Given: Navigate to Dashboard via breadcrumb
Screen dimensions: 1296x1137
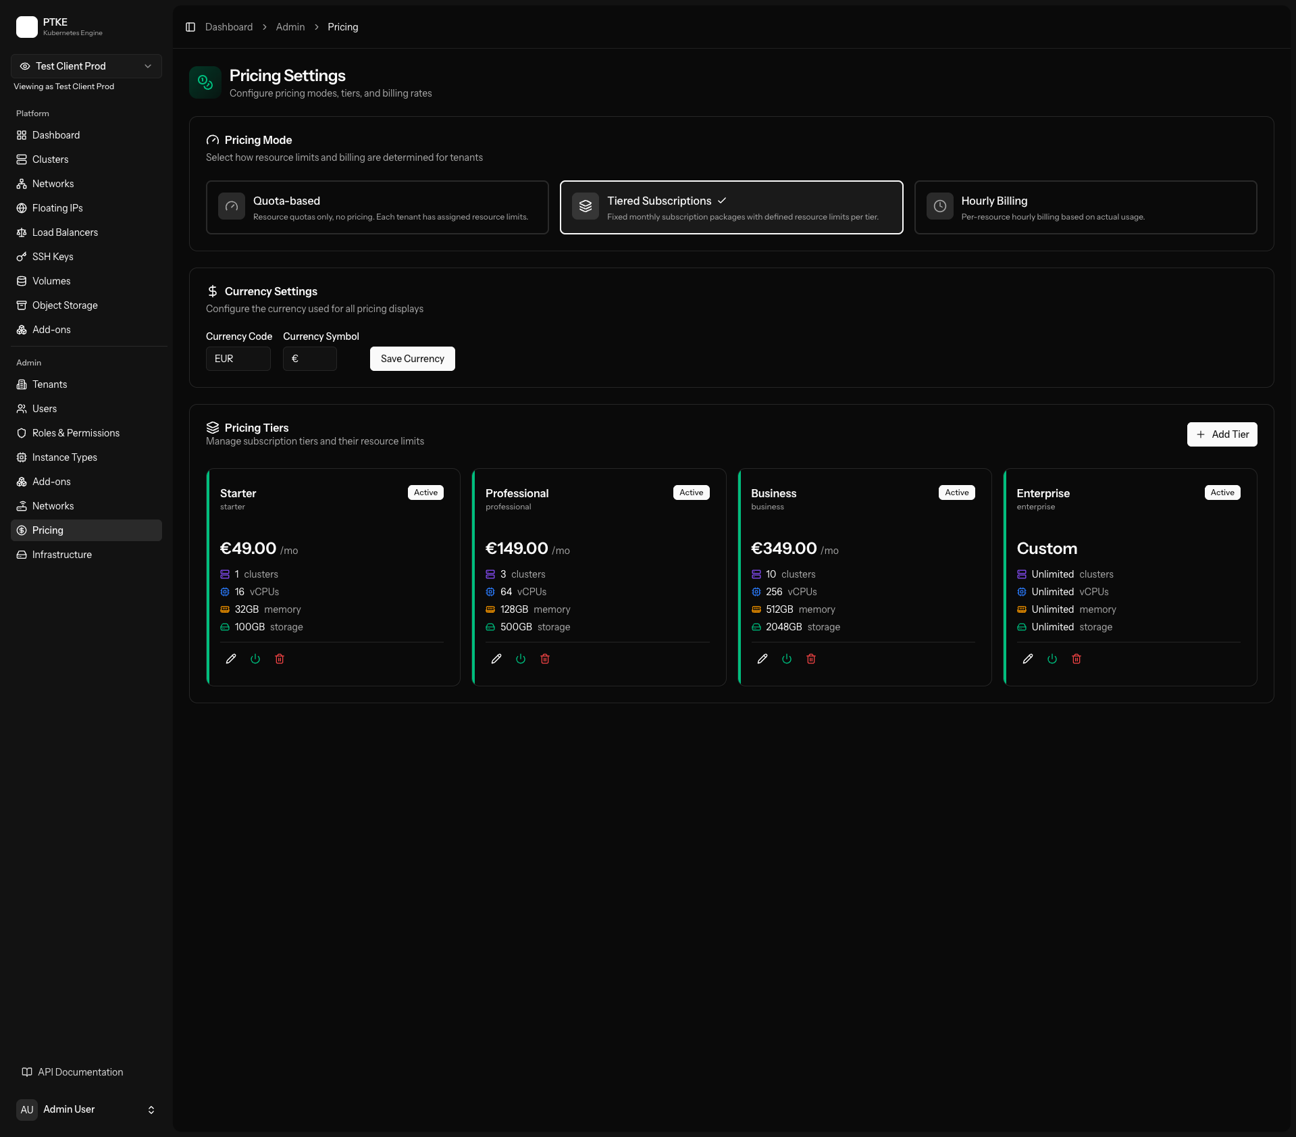Looking at the screenshot, I should coord(228,27).
